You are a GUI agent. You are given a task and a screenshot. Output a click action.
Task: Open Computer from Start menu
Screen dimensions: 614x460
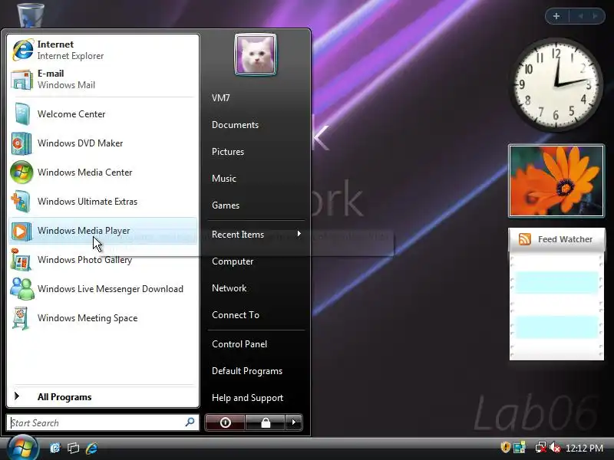(x=233, y=261)
